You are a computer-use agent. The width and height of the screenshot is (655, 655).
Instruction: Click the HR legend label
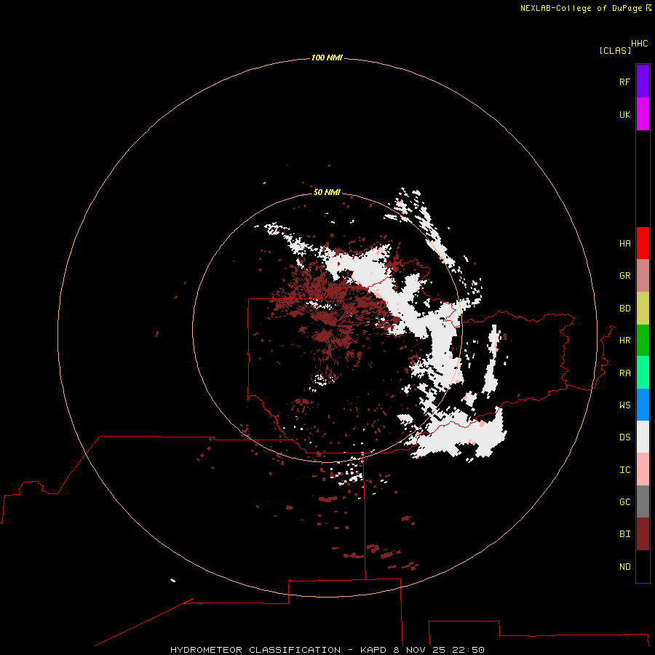[x=624, y=341]
